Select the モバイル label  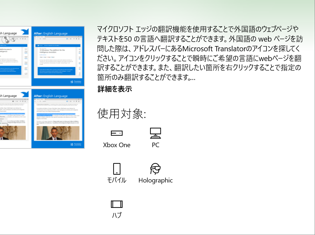coord(117,180)
